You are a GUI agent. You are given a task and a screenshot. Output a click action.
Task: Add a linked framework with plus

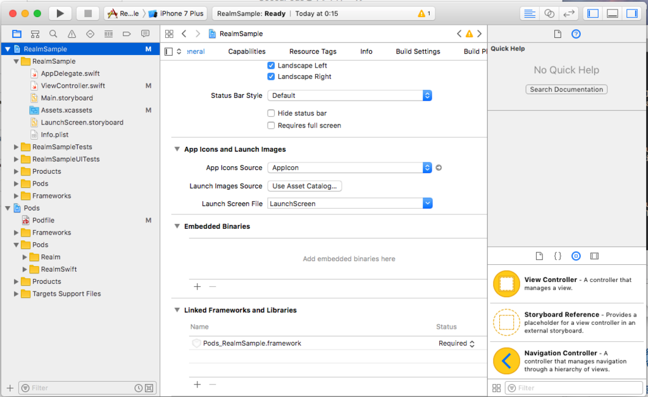[197, 384]
